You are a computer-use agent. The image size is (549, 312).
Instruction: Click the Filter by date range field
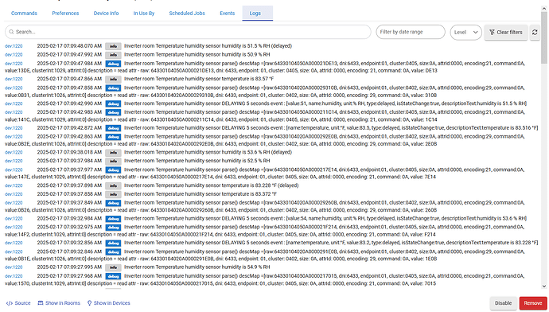(411, 32)
